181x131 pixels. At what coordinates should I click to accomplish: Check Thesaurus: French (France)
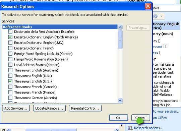click(x=10, y=92)
